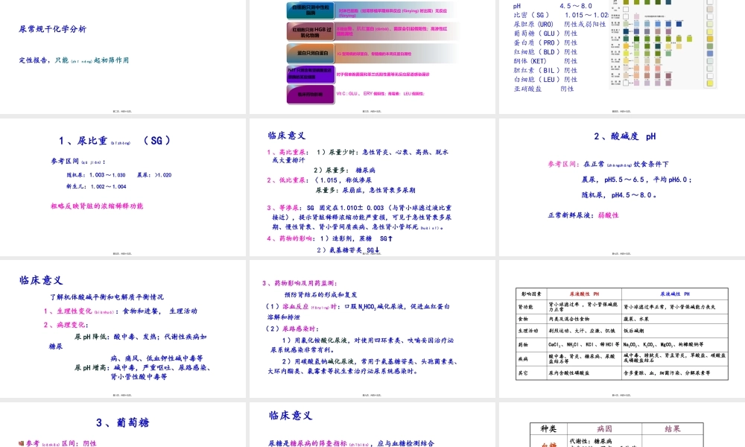Open the "2、酸碱度 pH" slide
This screenshot has width=745, height=447.
pyautogui.click(x=622, y=186)
